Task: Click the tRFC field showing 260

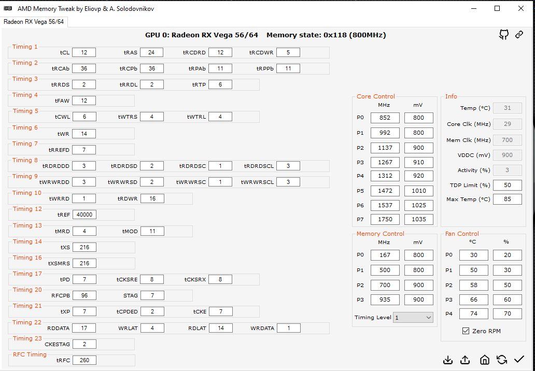Action: (85, 360)
